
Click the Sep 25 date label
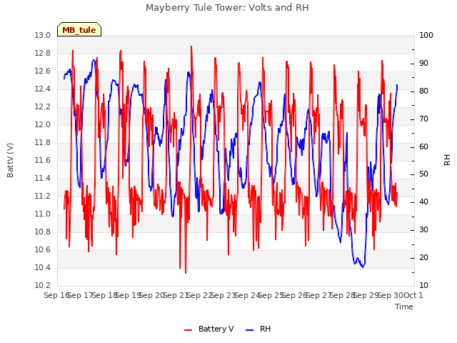pyautogui.click(x=271, y=295)
